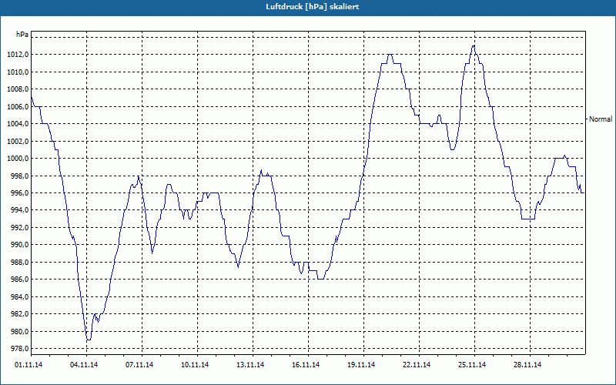This screenshot has width=616, height=385.
Task: Click the 01.11.14 date label
Action: coord(28,365)
